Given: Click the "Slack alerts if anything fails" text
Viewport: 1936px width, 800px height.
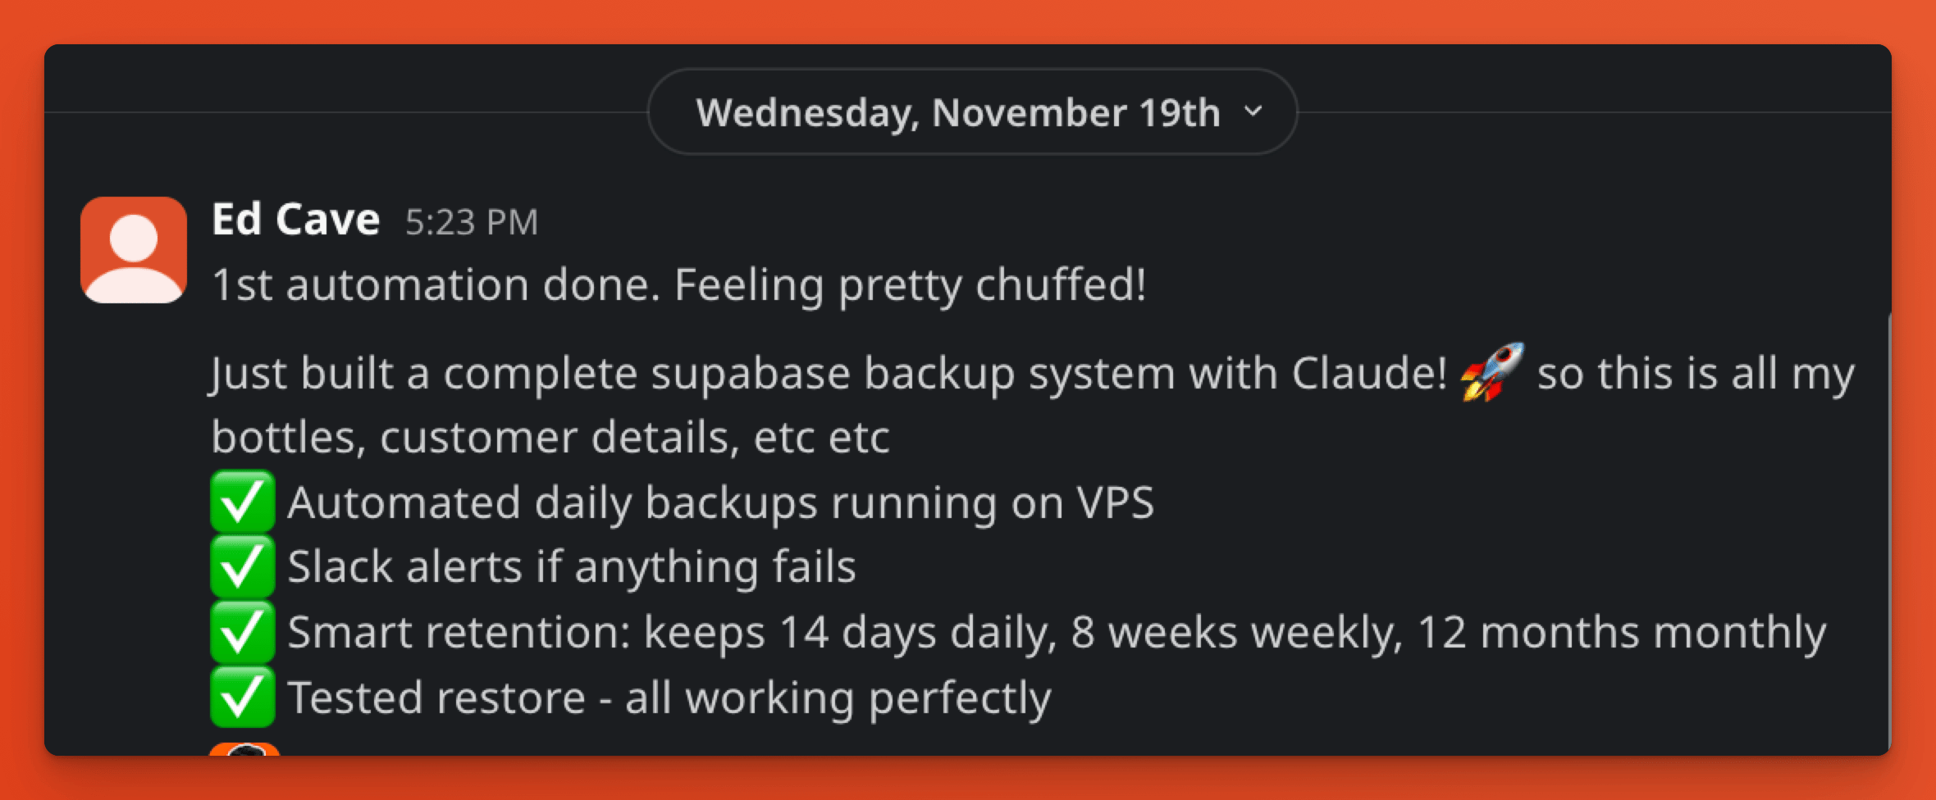Looking at the screenshot, I should 572,567.
